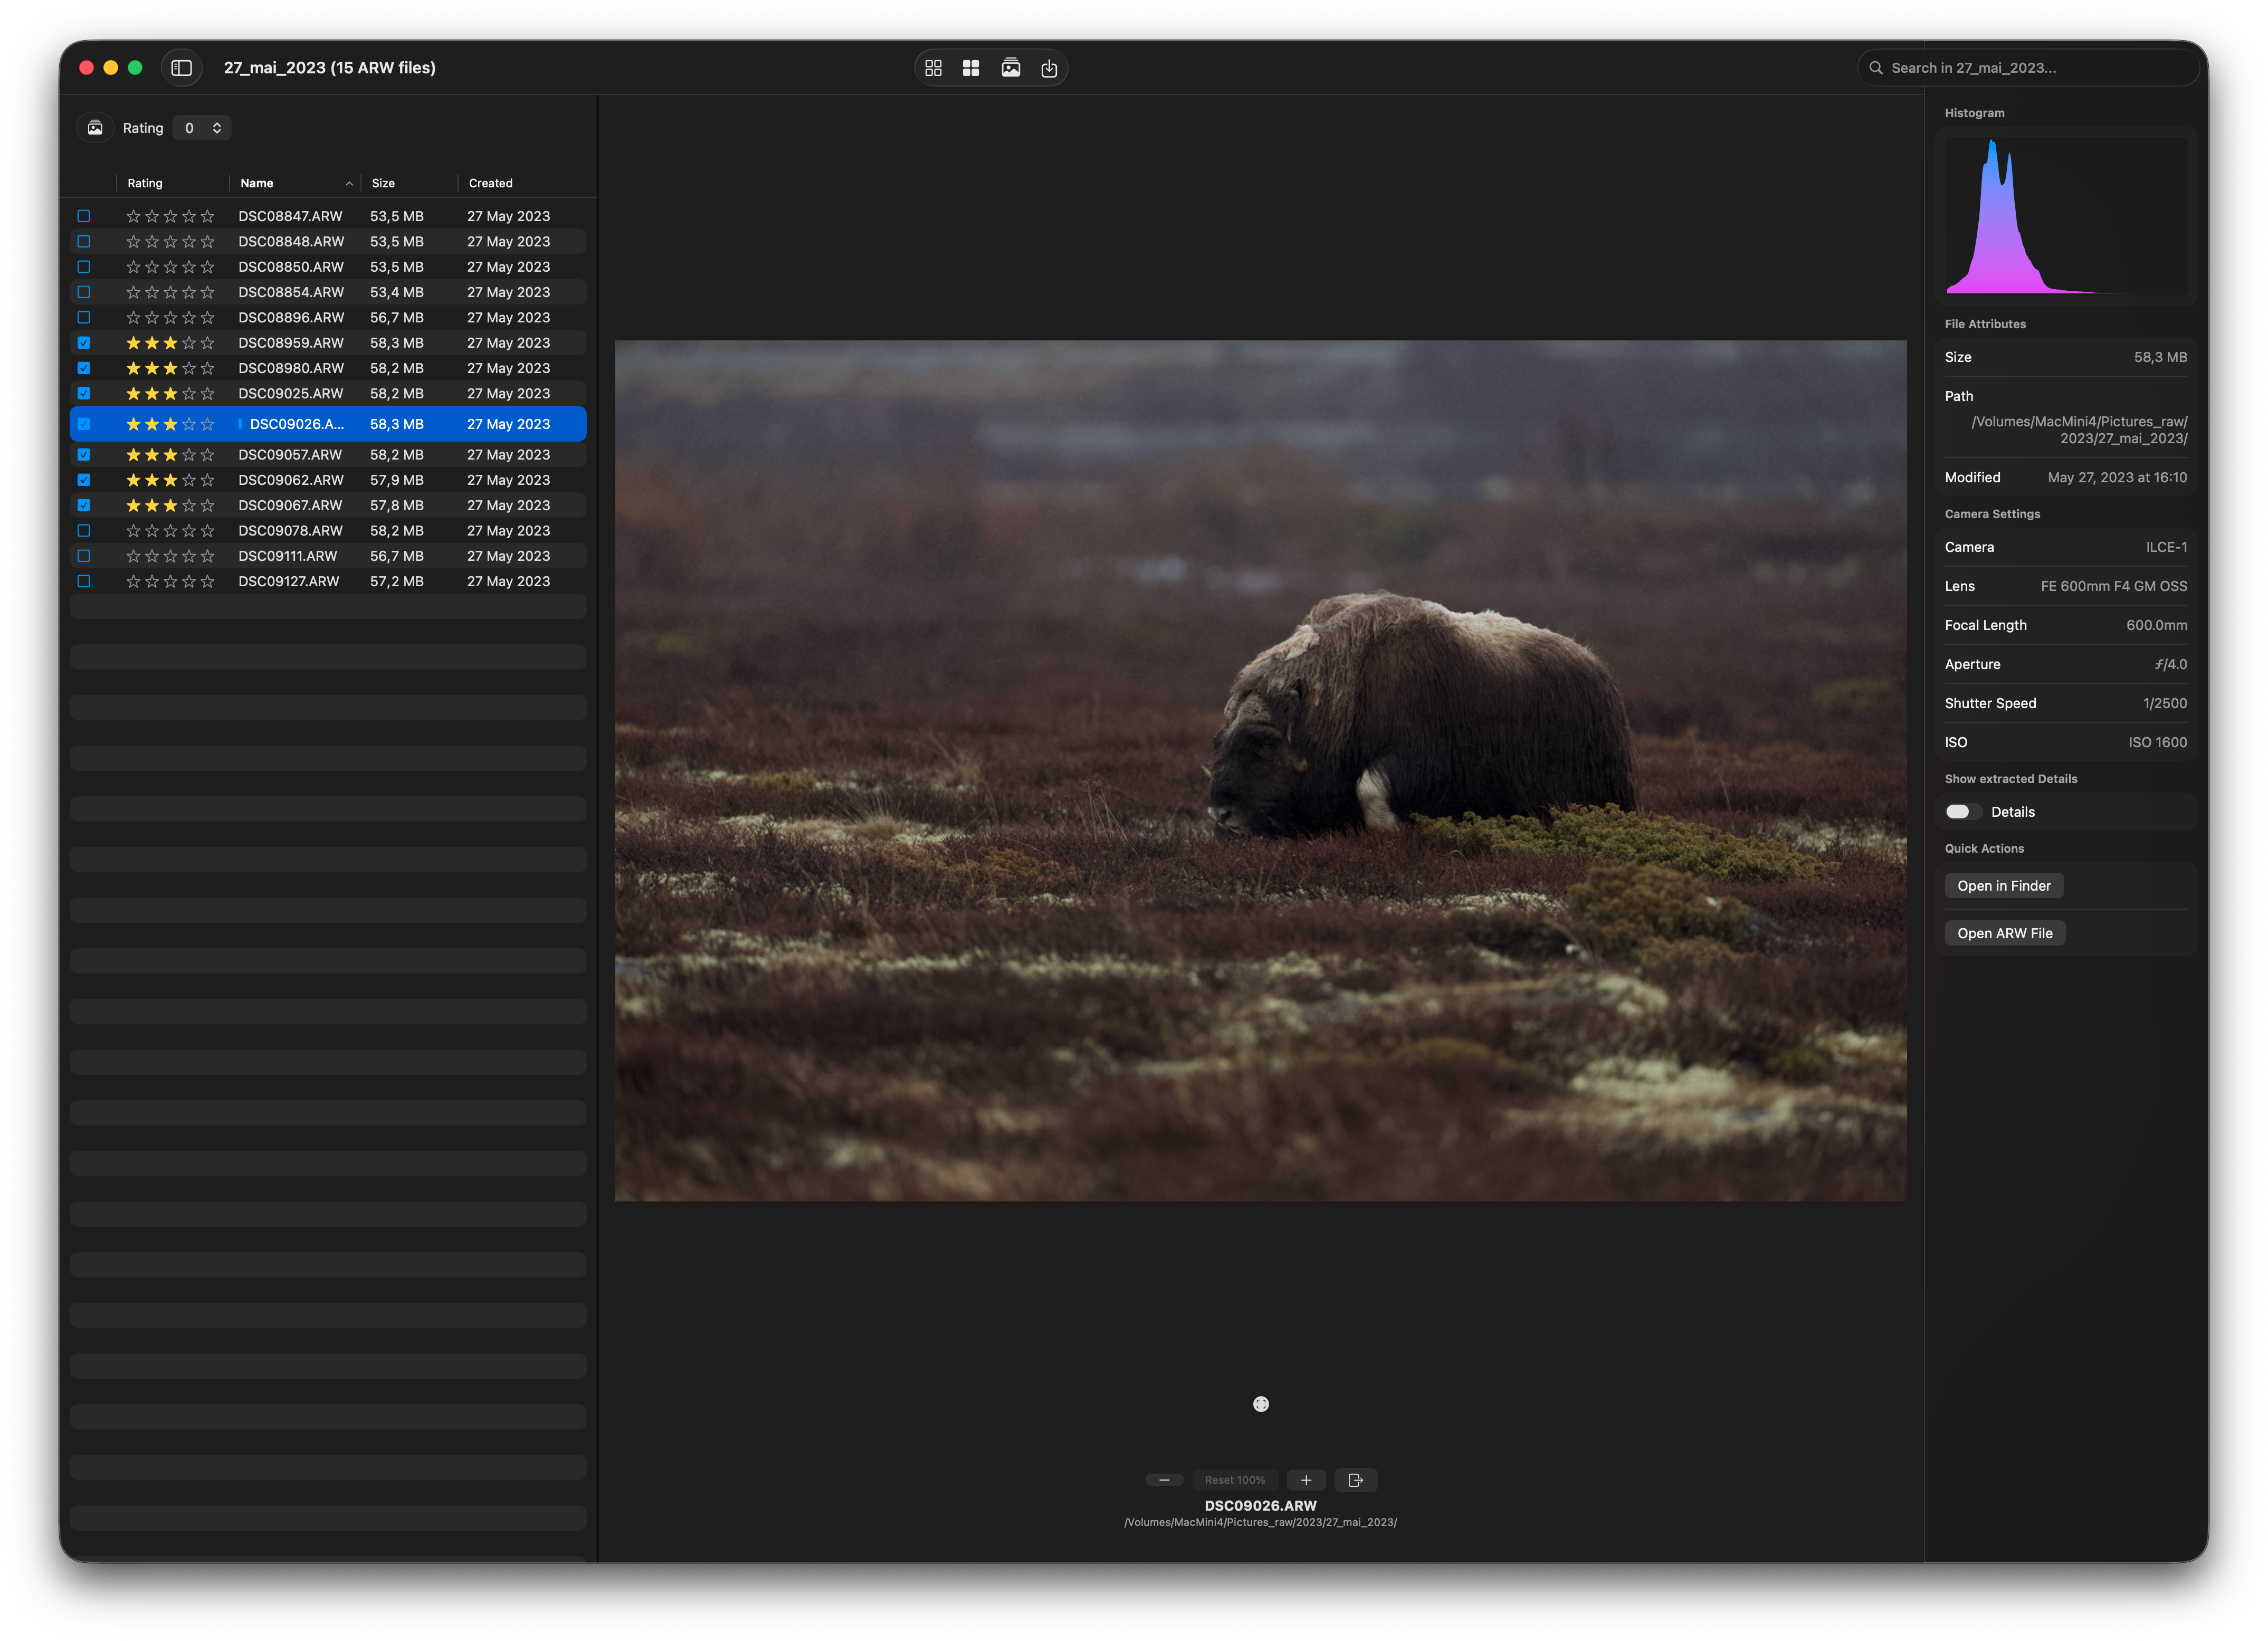Open the gallery preview mode
Image resolution: width=2268 pixels, height=1641 pixels.
[x=1011, y=67]
